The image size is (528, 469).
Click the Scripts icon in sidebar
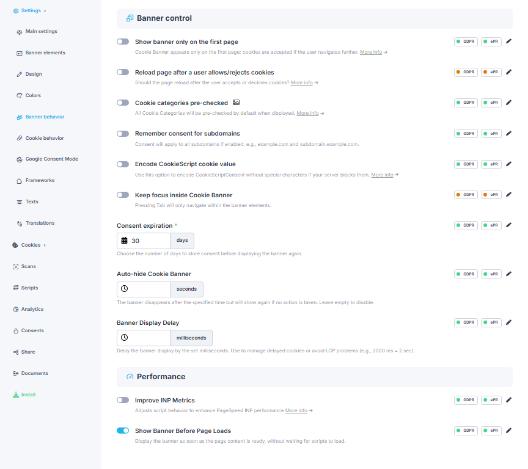pyautogui.click(x=16, y=288)
